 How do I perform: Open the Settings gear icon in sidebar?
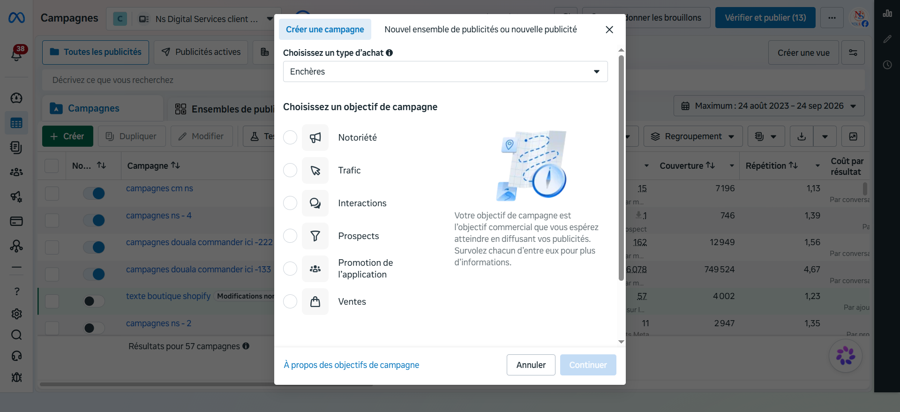tap(16, 314)
